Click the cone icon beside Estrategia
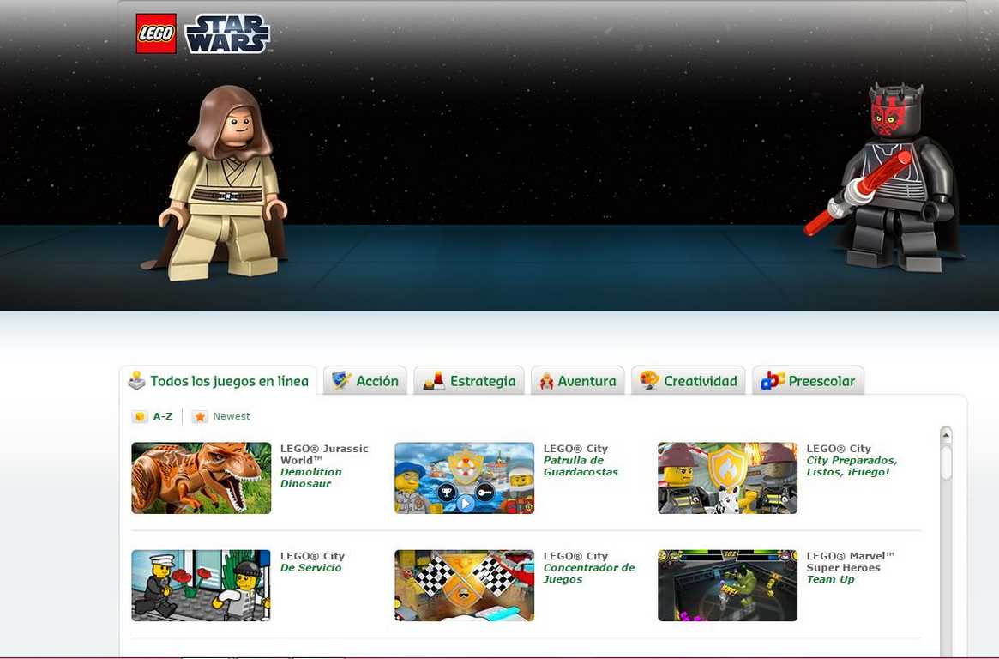This screenshot has height=659, width=999. tap(434, 380)
